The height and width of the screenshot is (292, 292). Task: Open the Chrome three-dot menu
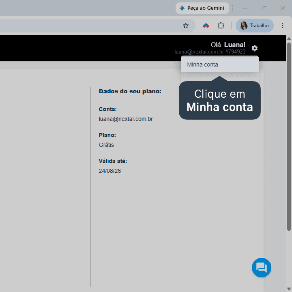pyautogui.click(x=283, y=26)
